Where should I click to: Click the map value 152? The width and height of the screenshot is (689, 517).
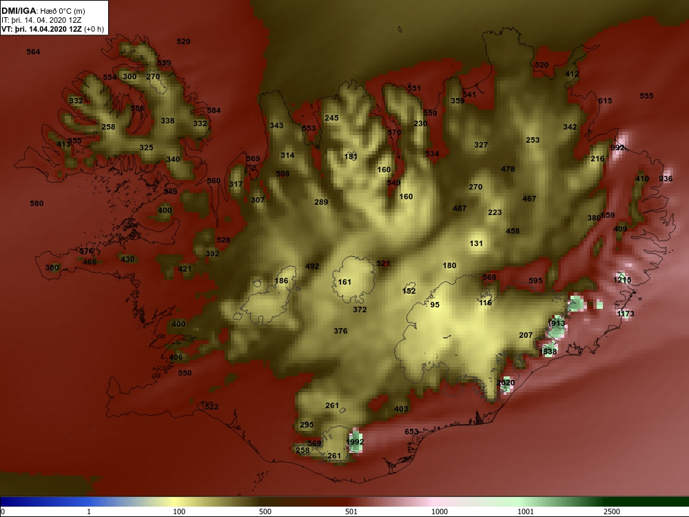click(409, 291)
